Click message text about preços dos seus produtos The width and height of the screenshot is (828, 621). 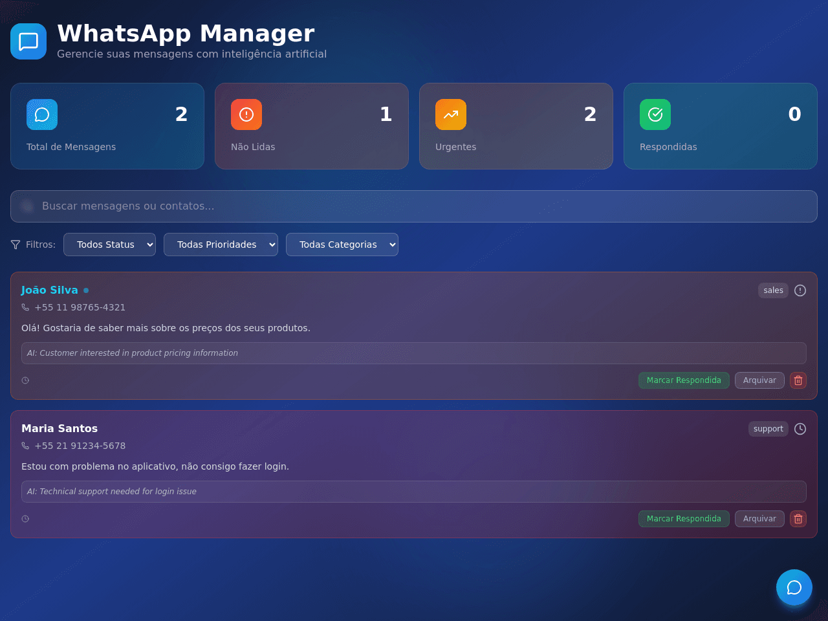coord(166,328)
